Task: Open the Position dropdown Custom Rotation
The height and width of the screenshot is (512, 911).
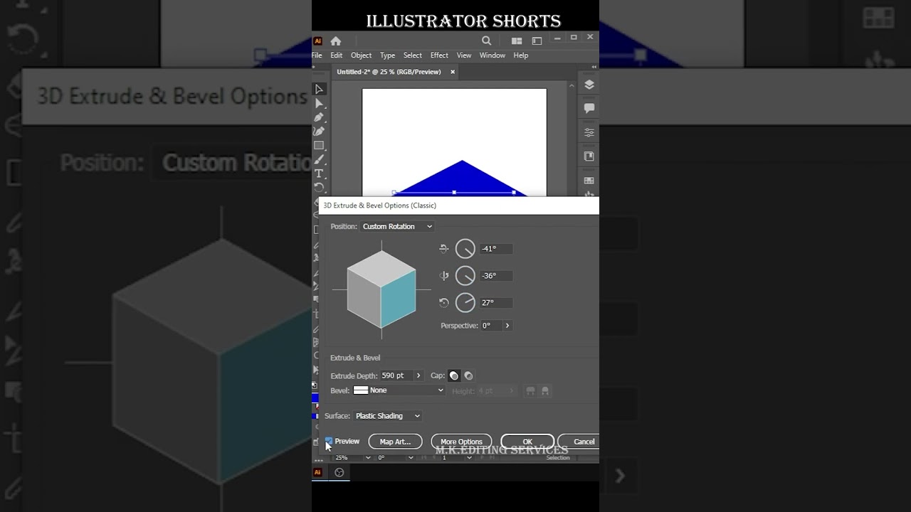Action: [397, 226]
